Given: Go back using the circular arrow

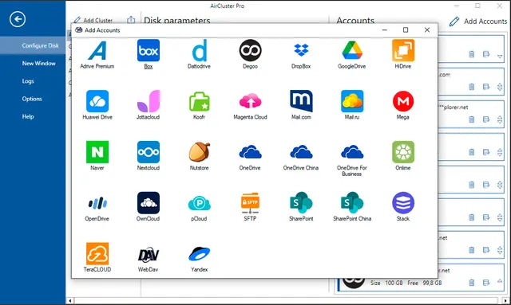Looking at the screenshot, I should tap(18, 19).
